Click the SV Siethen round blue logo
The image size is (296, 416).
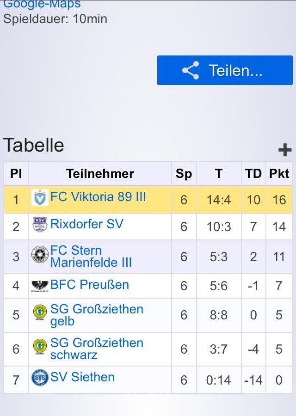(40, 377)
